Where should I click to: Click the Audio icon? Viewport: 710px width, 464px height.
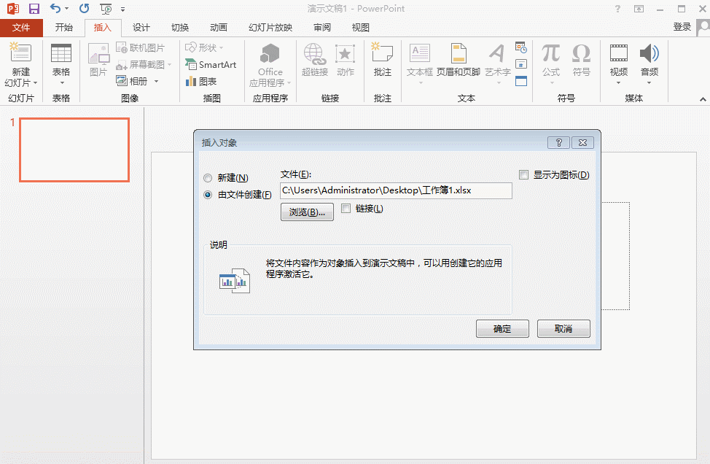(649, 53)
